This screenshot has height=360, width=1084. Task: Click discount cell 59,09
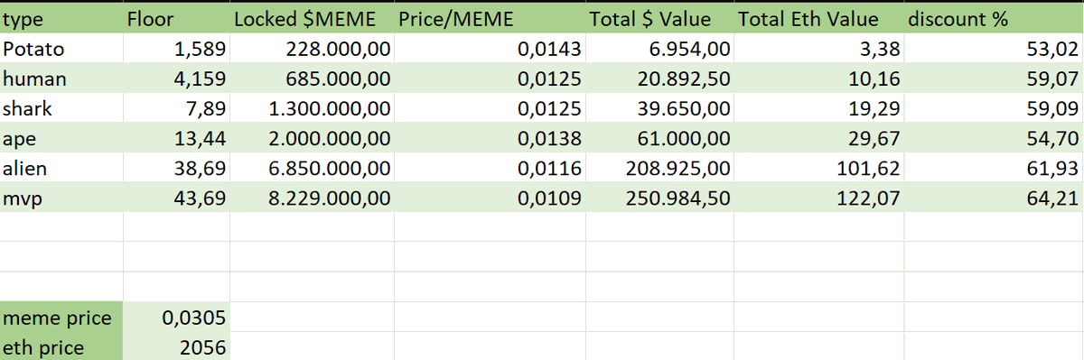994,108
